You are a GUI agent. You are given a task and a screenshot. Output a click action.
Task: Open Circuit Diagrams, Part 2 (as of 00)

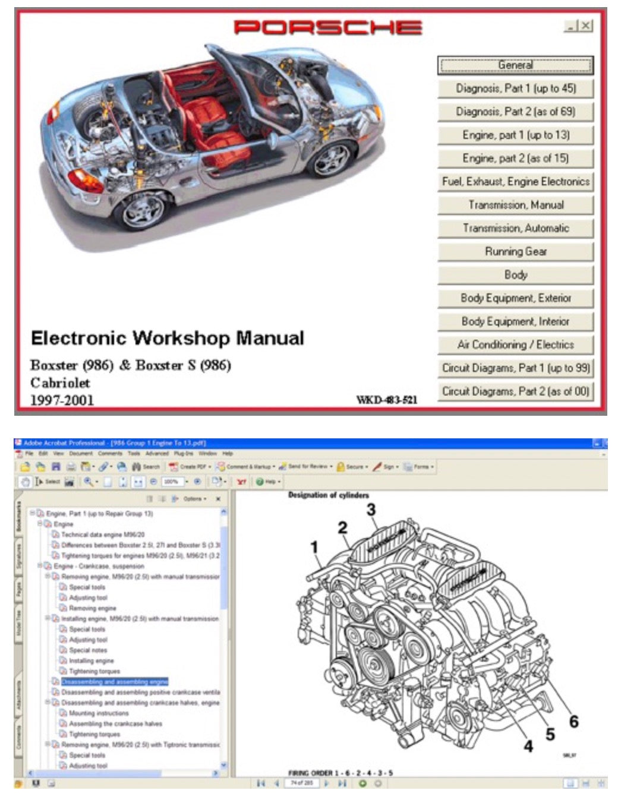click(515, 391)
